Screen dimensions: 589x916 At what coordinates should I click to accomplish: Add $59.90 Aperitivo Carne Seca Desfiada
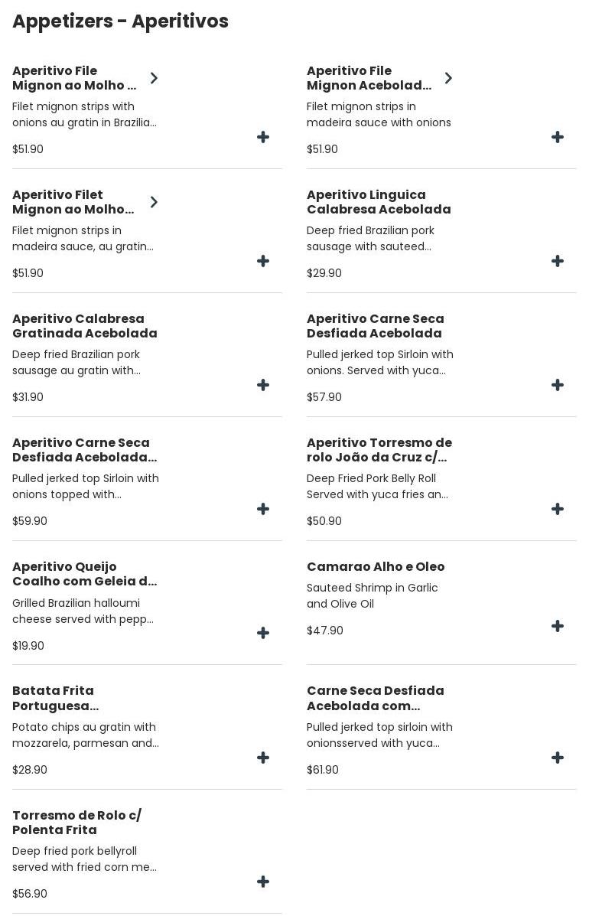click(263, 510)
